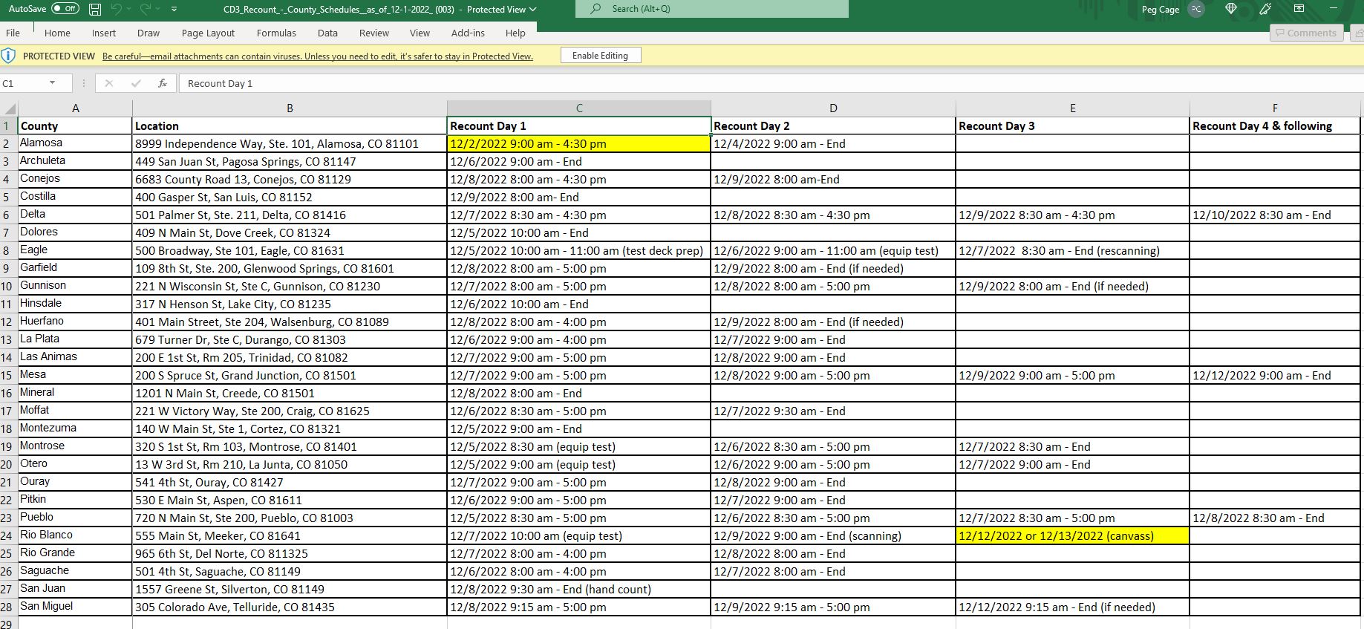Open Ribbon Display Options icon
Screen dimensions: 1364x629
pos(1299,9)
